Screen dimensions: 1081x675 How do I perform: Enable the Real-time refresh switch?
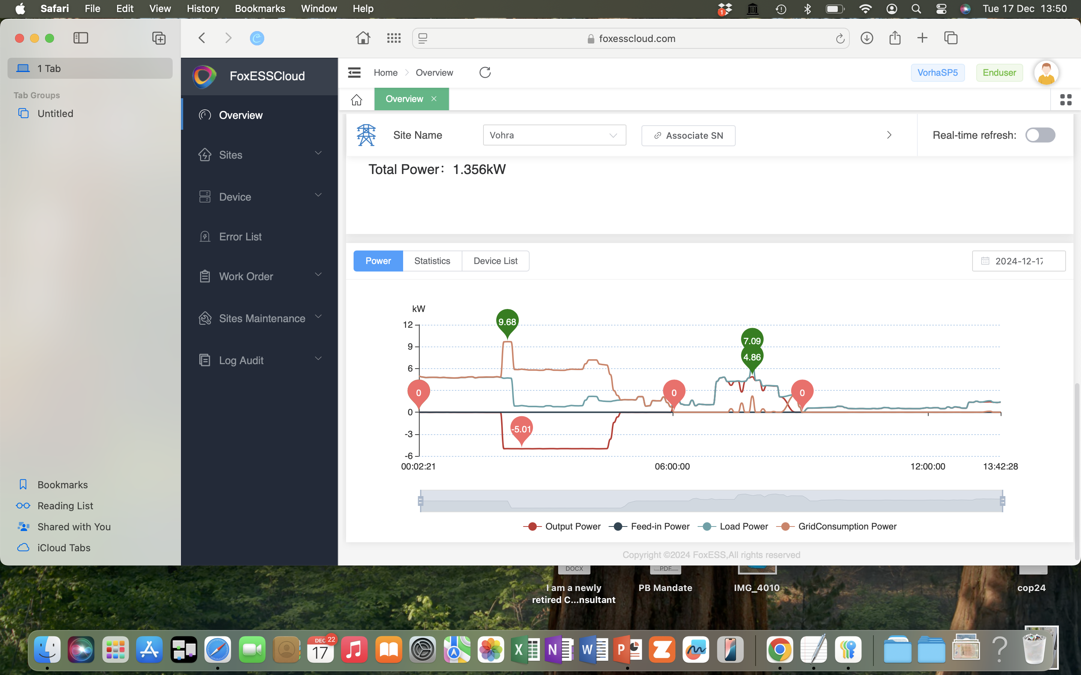pos(1040,135)
